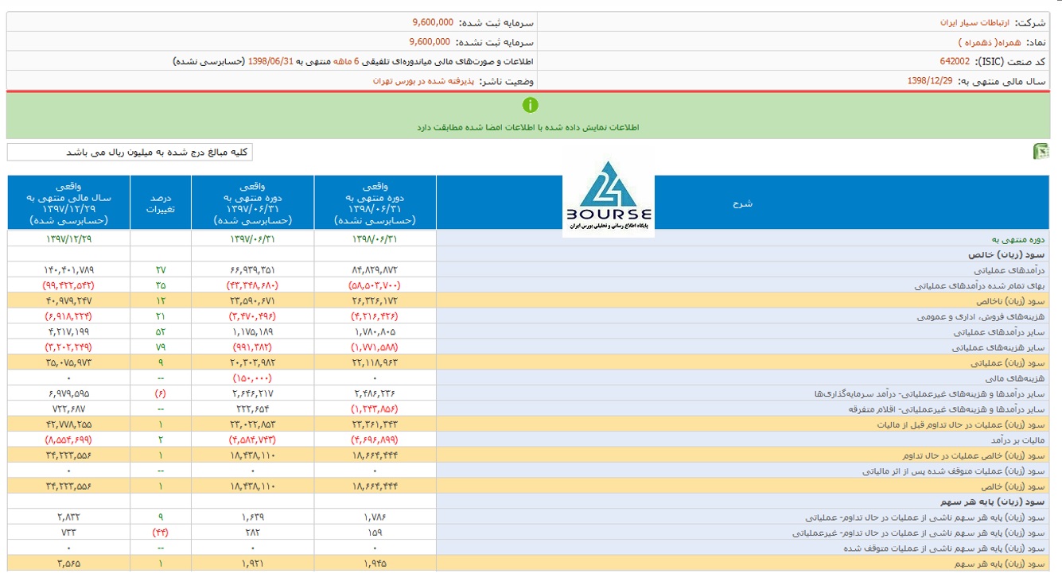Click the value '۶۶,۹۳۹,۳۵۱'
1062x581 pixels.
(252, 270)
